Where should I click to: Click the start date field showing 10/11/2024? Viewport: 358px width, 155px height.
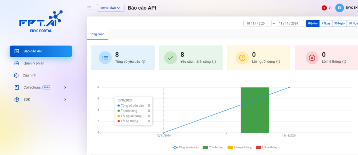coord(257,23)
